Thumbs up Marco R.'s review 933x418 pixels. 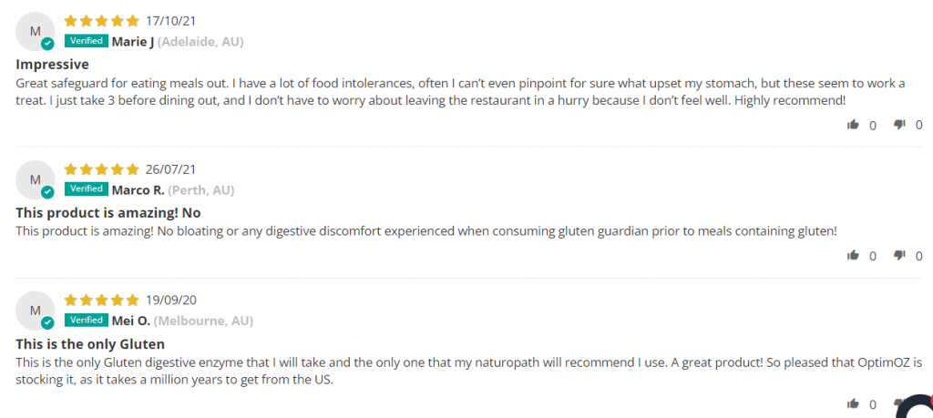(x=853, y=255)
